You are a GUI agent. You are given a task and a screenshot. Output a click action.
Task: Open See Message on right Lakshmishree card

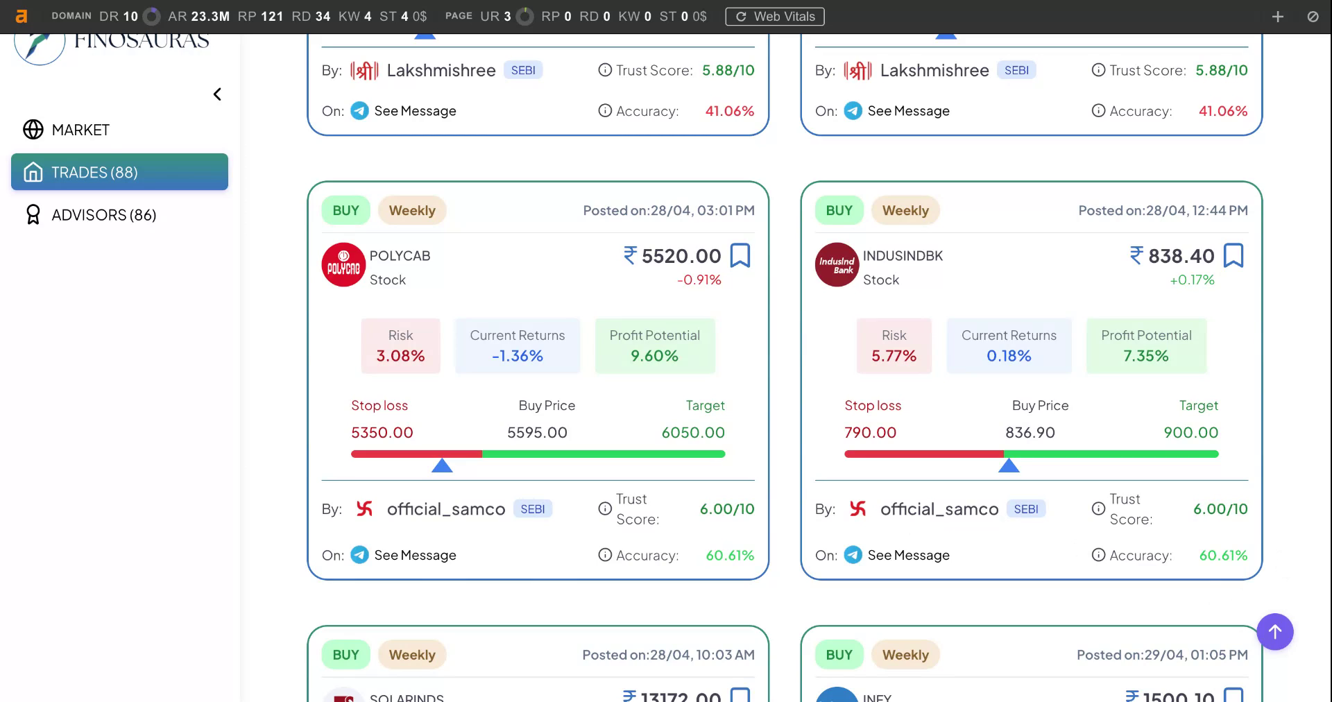(908, 111)
